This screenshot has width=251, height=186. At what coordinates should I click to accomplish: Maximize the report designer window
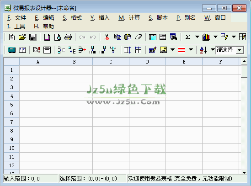224,8
